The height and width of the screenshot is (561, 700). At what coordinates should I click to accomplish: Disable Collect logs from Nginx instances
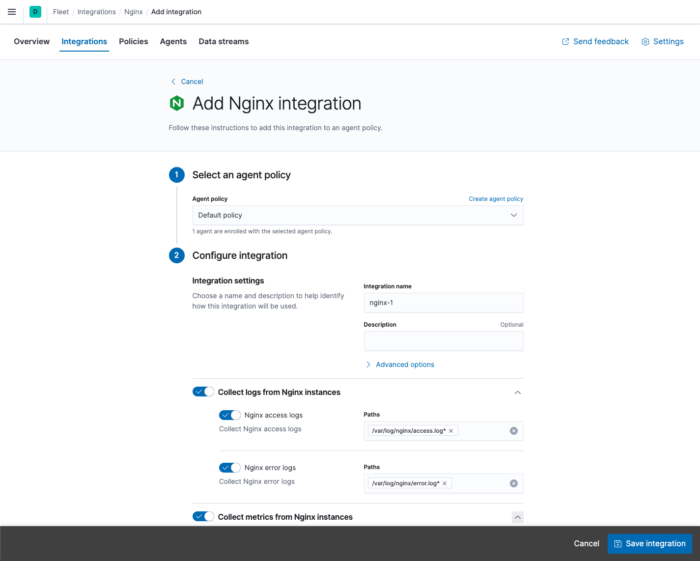coord(203,392)
